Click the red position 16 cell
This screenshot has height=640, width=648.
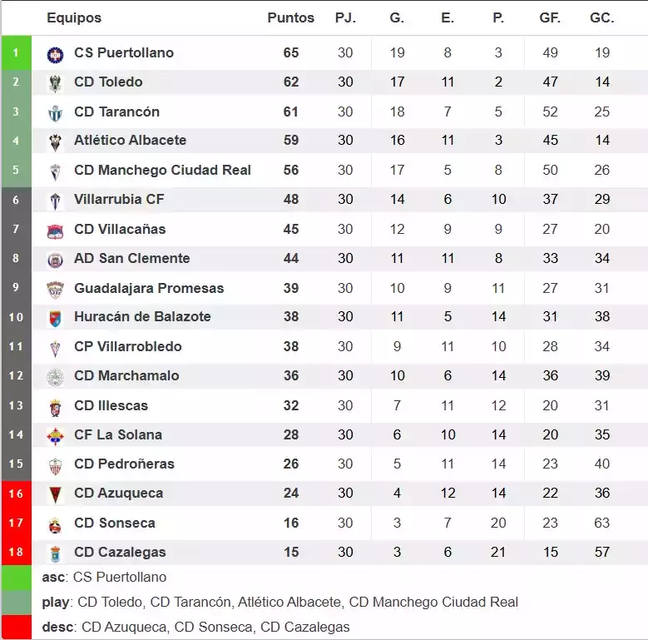tap(16, 494)
